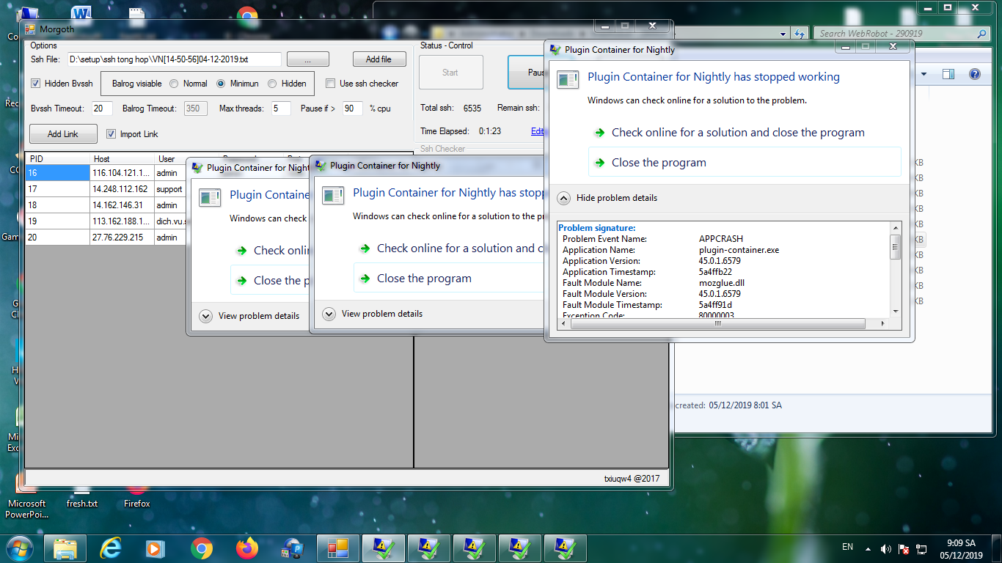
Task: Click the Max threads field showing 5
Action: pyautogui.click(x=281, y=108)
